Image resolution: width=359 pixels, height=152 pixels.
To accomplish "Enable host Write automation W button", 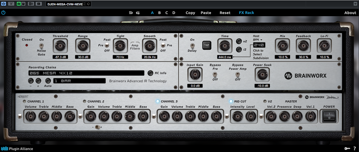I will point(23,4).
